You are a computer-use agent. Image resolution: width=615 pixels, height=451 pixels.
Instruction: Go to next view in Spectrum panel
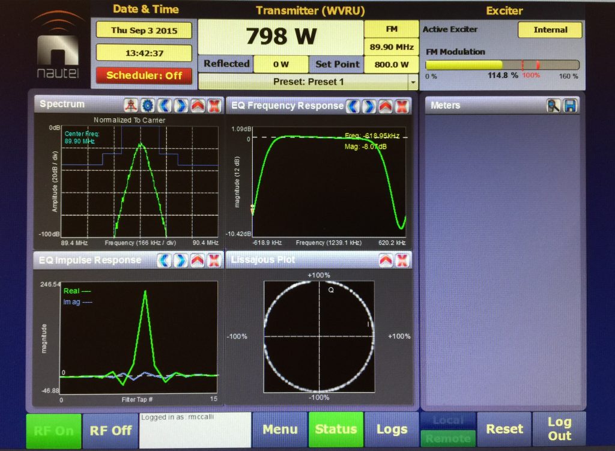click(181, 105)
